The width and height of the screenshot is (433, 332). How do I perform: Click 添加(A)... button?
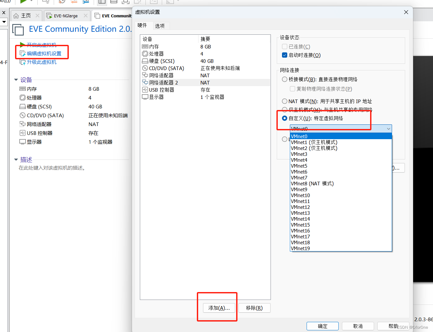(219, 308)
